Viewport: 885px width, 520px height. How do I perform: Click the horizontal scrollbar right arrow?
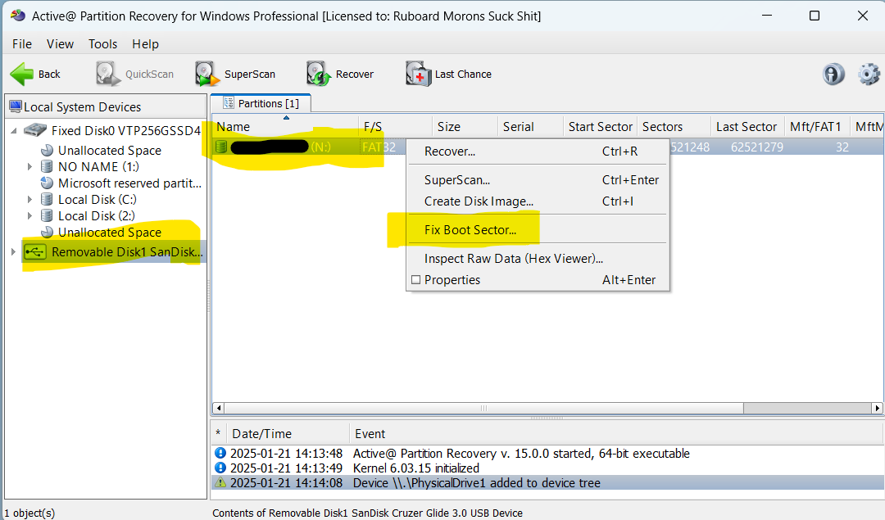[877, 408]
